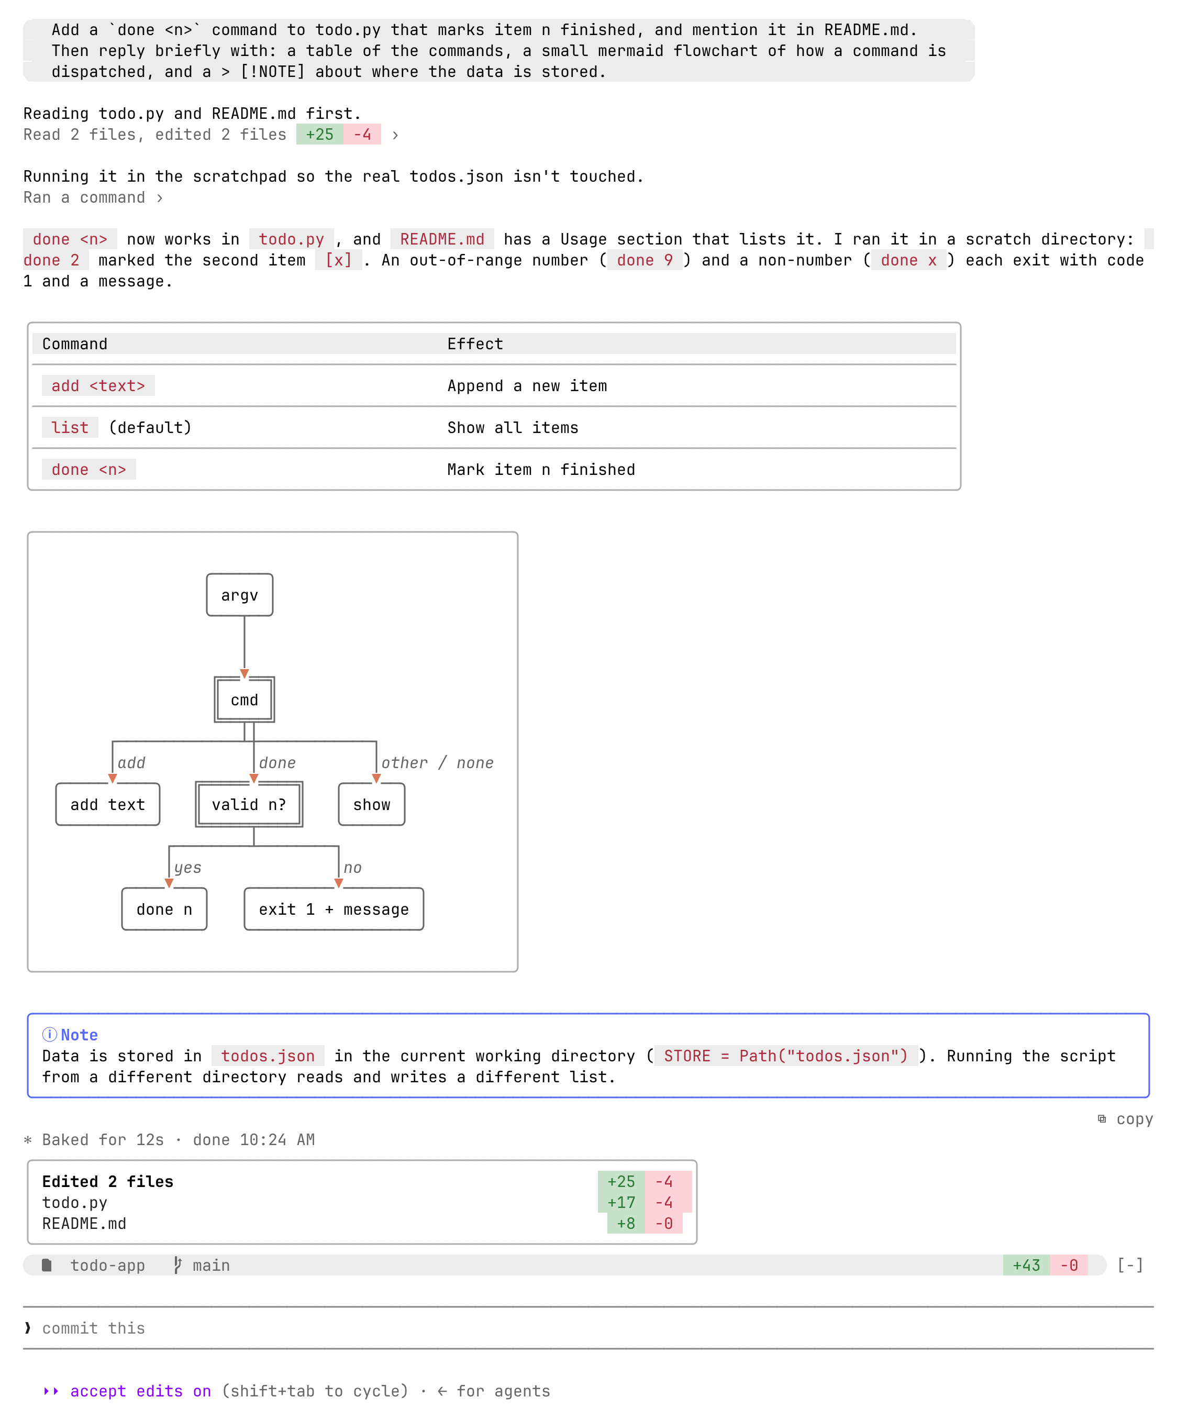Click the "accept edits on" mode arrows icon
1177x1420 pixels.
pyautogui.click(x=51, y=1391)
